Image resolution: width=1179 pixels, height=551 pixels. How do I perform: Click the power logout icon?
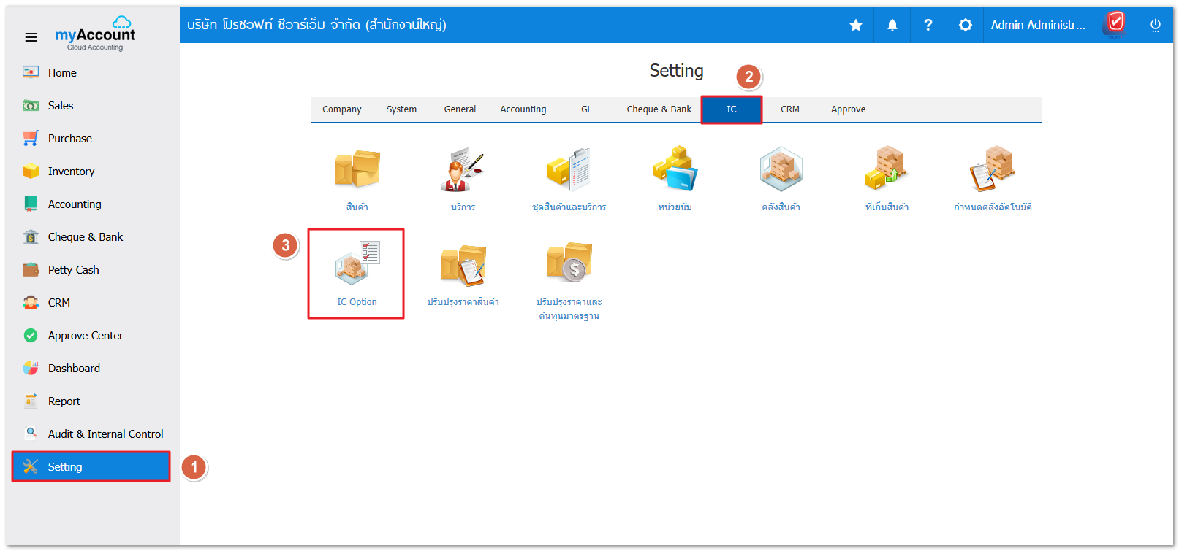(x=1155, y=25)
